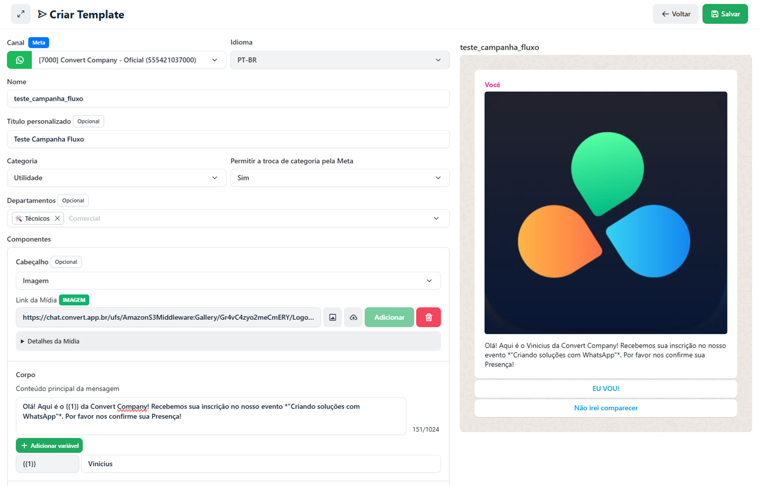Click the Opcional badge beside Título personalizado
760x486 pixels.
tap(88, 121)
